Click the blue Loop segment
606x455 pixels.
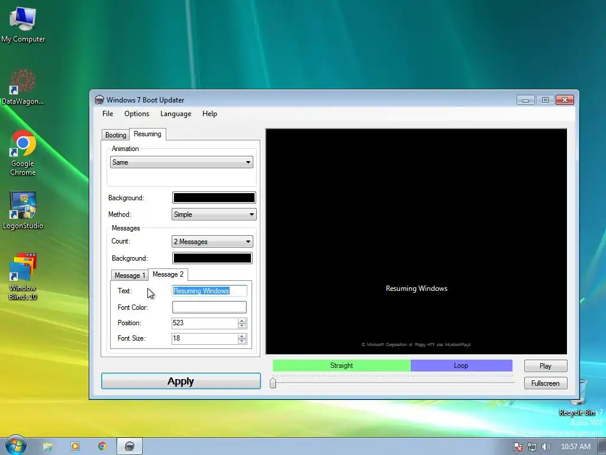click(461, 366)
